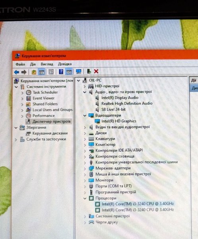The image size is (198, 239).
Task: Click the Контролери IDE ATA/ATAPI icon
Action: 91,151
